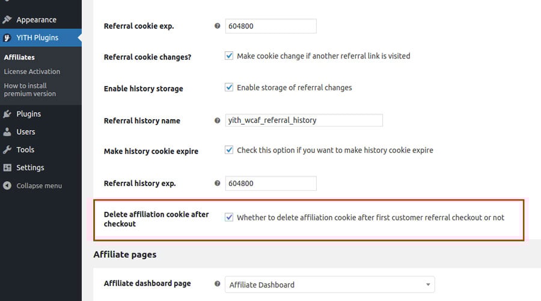This screenshot has height=301, width=541.
Task: Click help icon for Affiliate dashboard page
Action: [x=218, y=284]
